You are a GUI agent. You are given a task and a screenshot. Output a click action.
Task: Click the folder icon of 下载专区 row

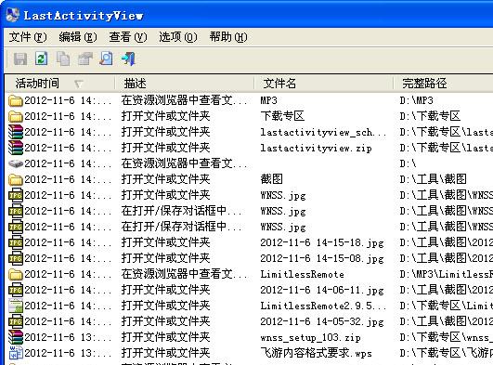pyautogui.click(x=16, y=116)
